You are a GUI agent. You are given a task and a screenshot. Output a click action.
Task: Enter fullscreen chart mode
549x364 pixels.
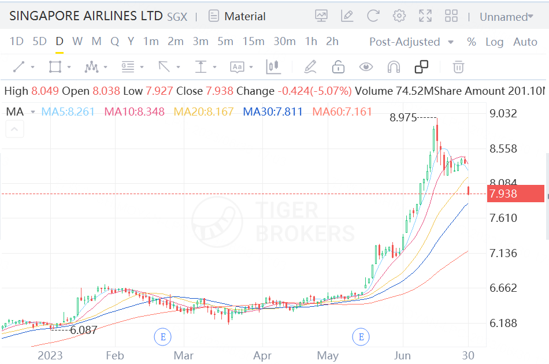point(425,16)
